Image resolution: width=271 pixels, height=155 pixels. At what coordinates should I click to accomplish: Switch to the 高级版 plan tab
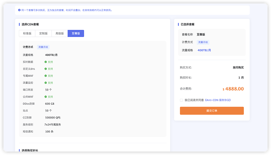[x=60, y=33]
